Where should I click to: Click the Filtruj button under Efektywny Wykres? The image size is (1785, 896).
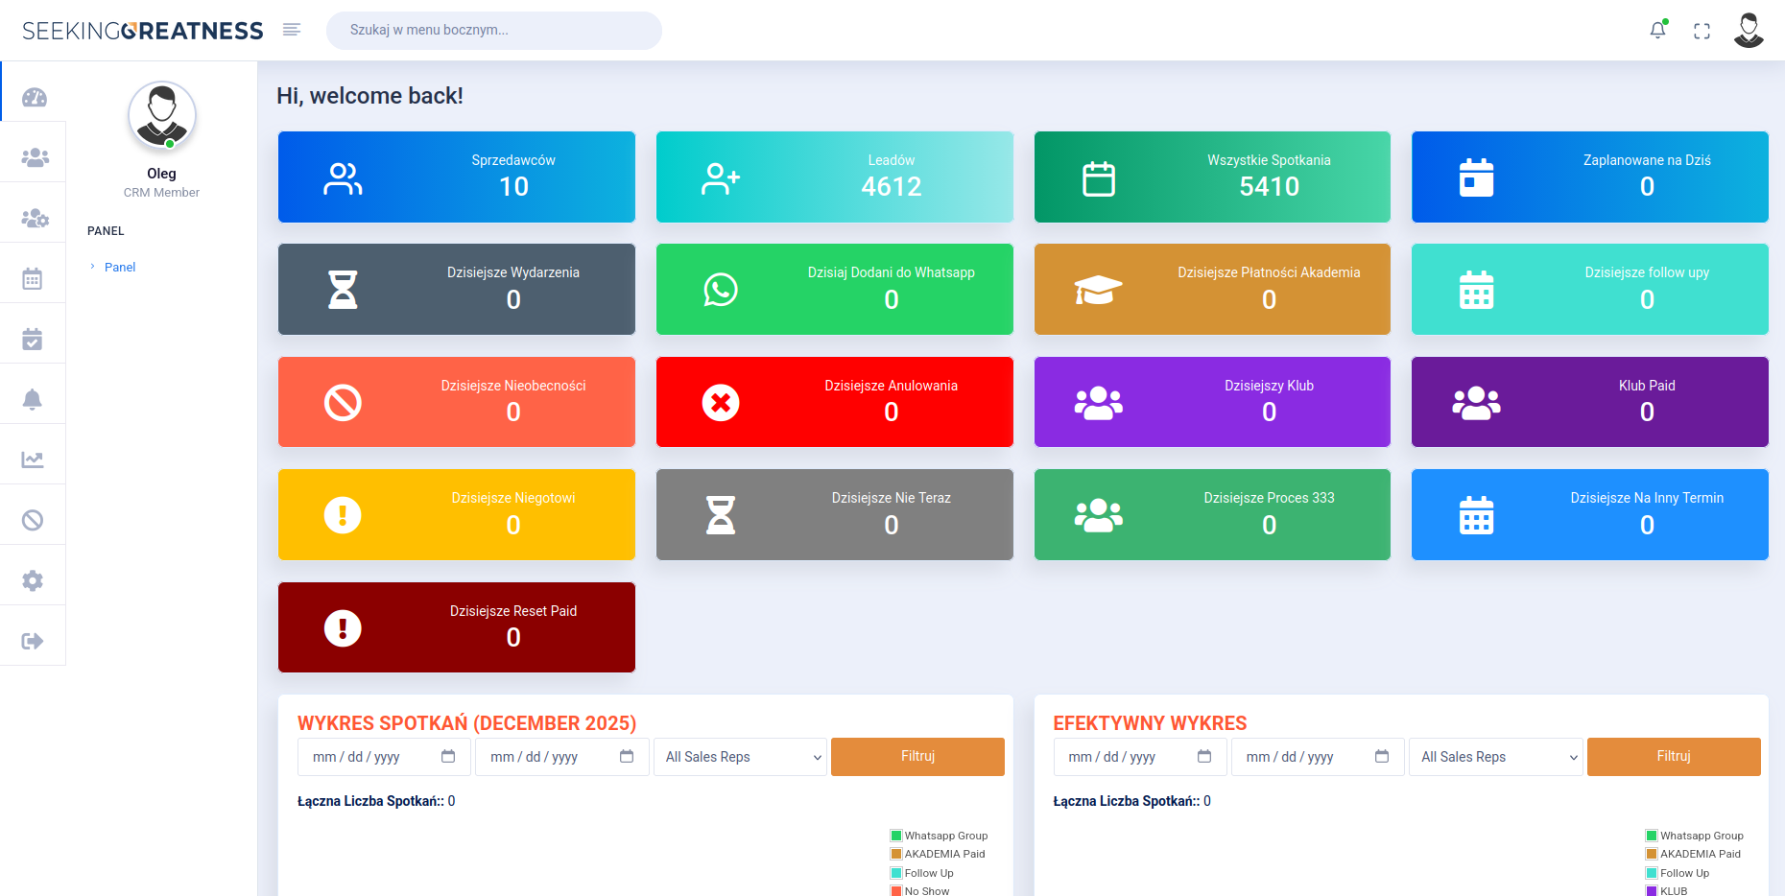(x=1673, y=757)
